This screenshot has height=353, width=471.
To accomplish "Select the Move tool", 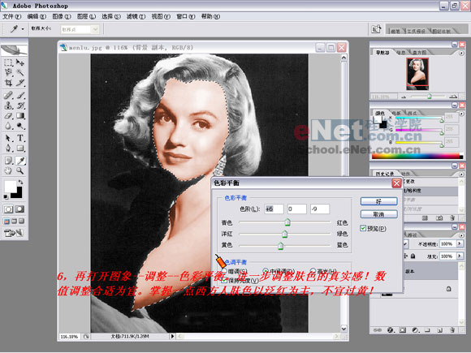I will tap(20, 62).
